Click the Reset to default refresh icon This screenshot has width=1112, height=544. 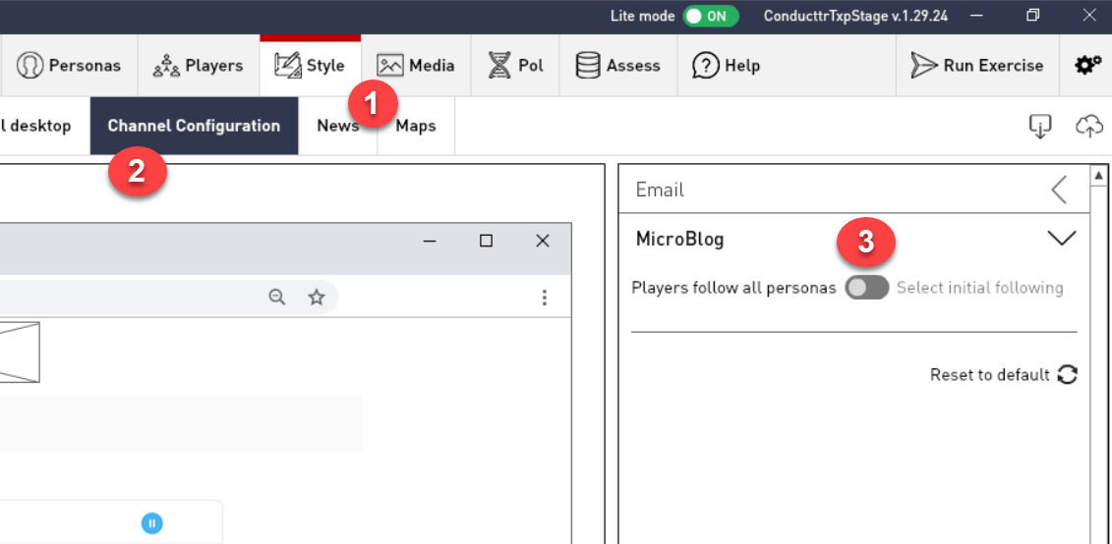pos(1067,375)
